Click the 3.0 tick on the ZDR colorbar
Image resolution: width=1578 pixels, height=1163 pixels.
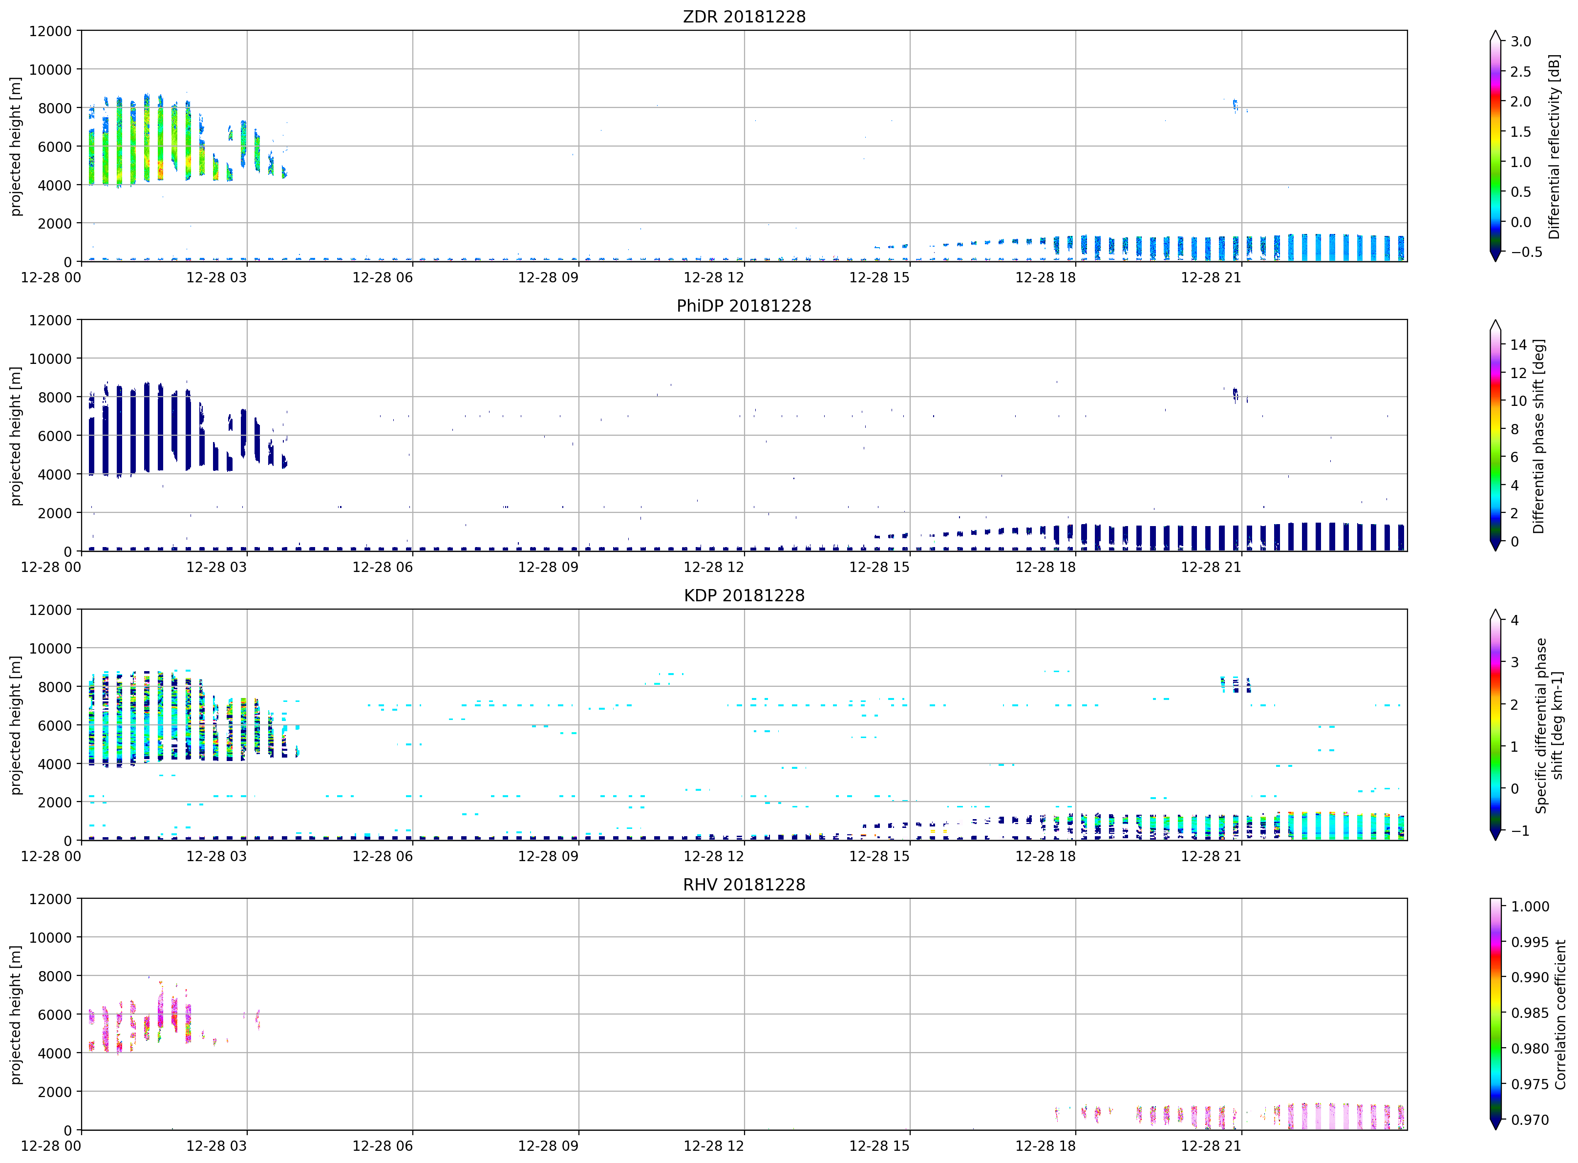(1519, 41)
